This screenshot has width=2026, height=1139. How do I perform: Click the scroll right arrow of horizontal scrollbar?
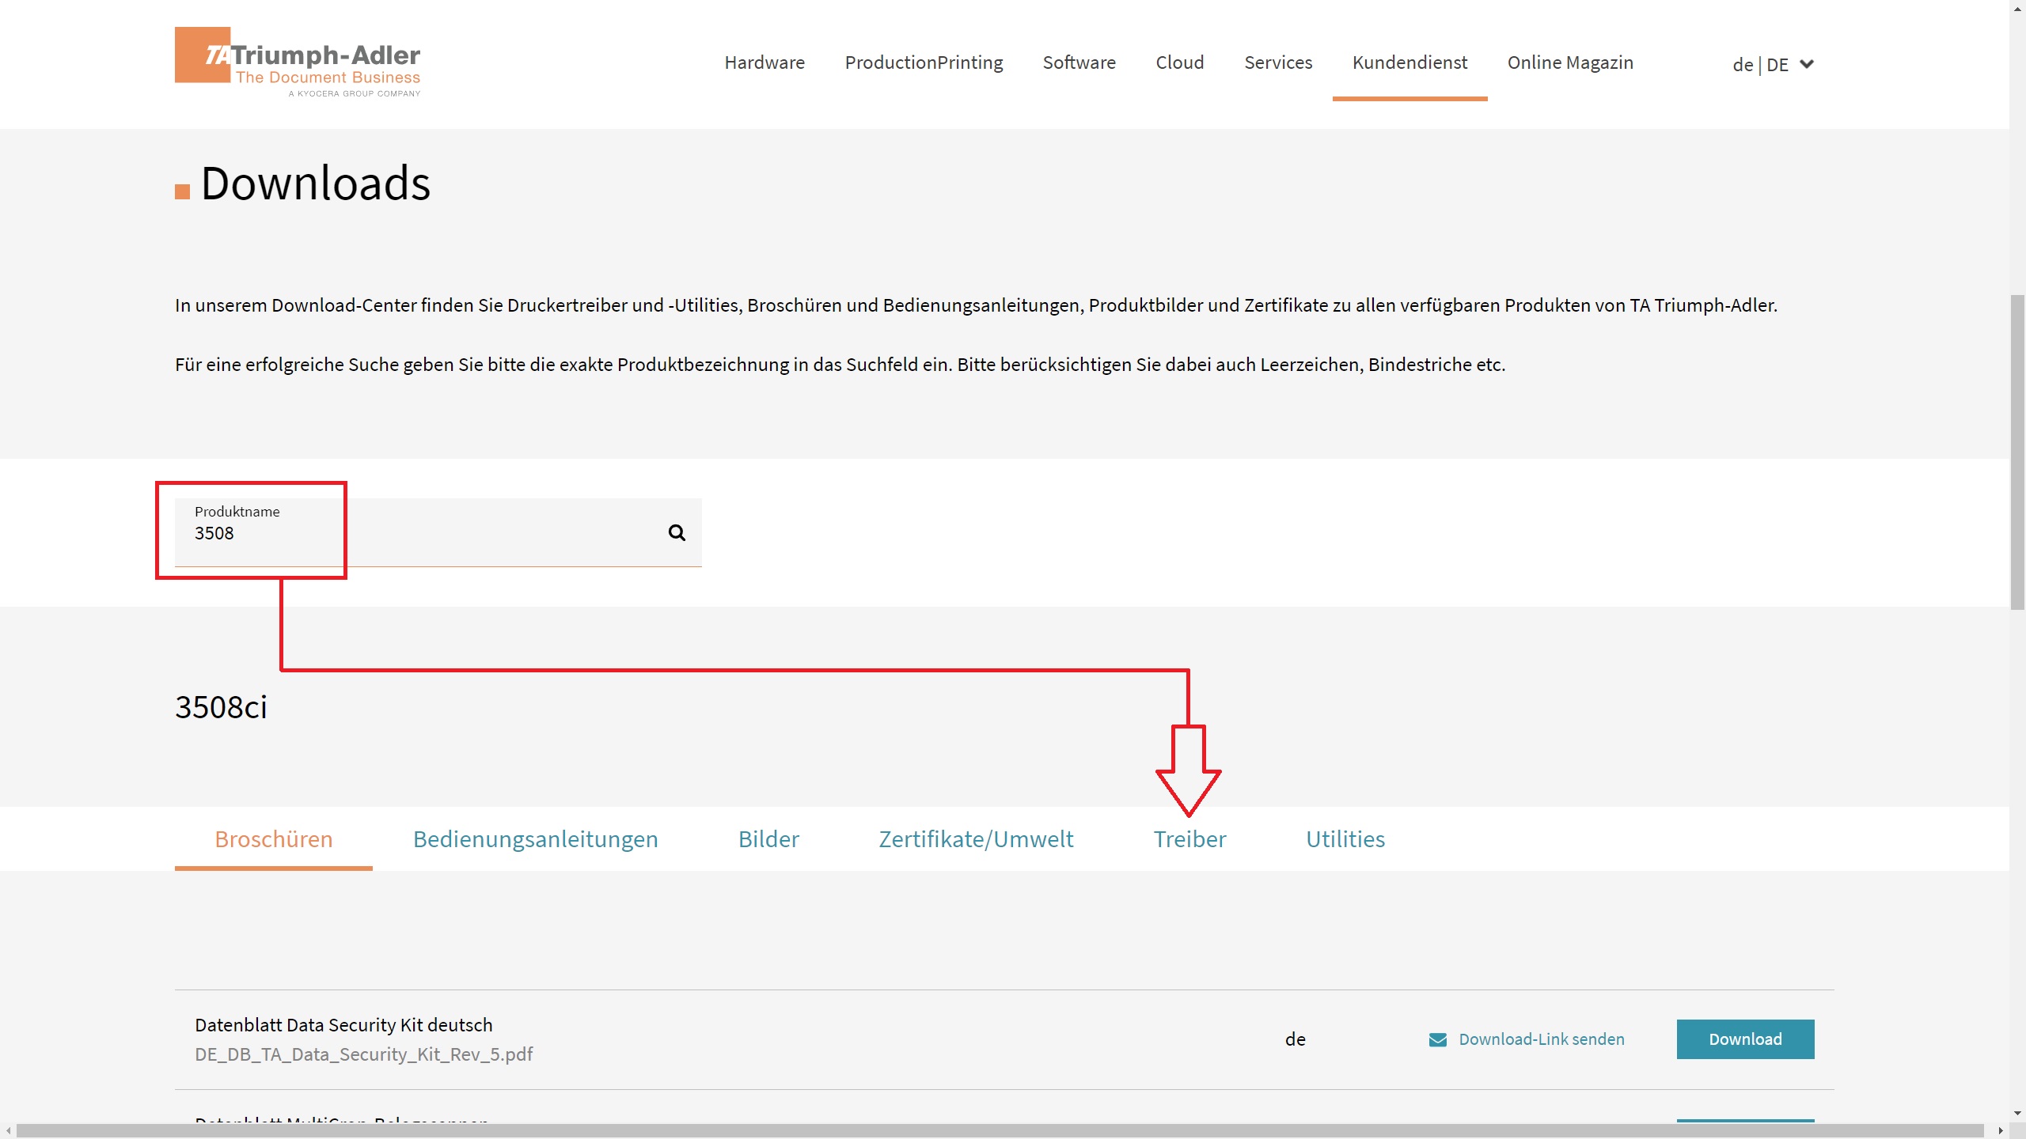(2000, 1131)
